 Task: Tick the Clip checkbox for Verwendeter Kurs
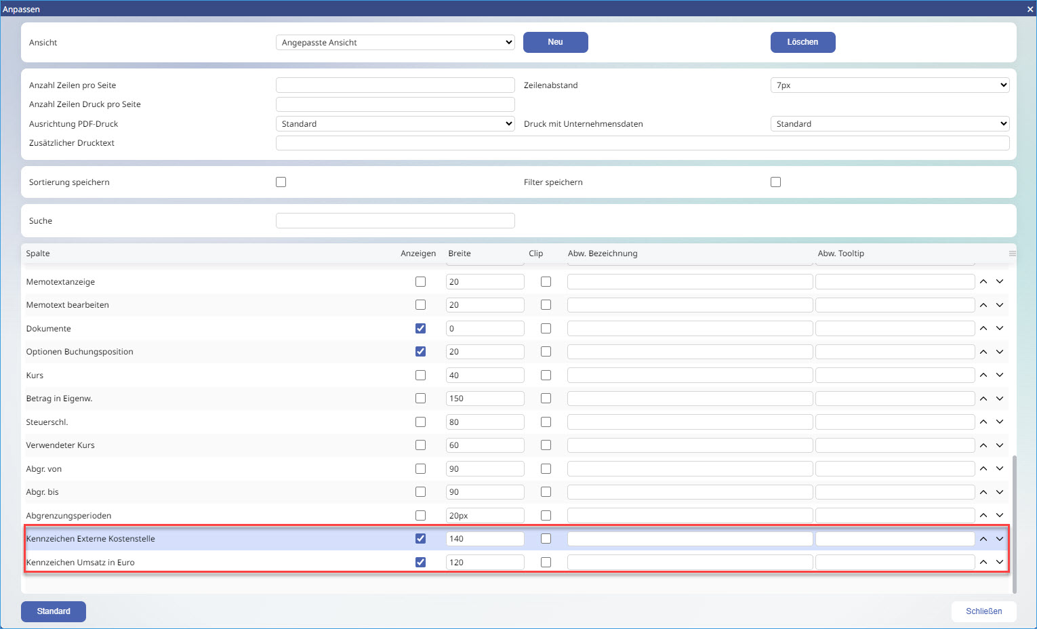546,445
